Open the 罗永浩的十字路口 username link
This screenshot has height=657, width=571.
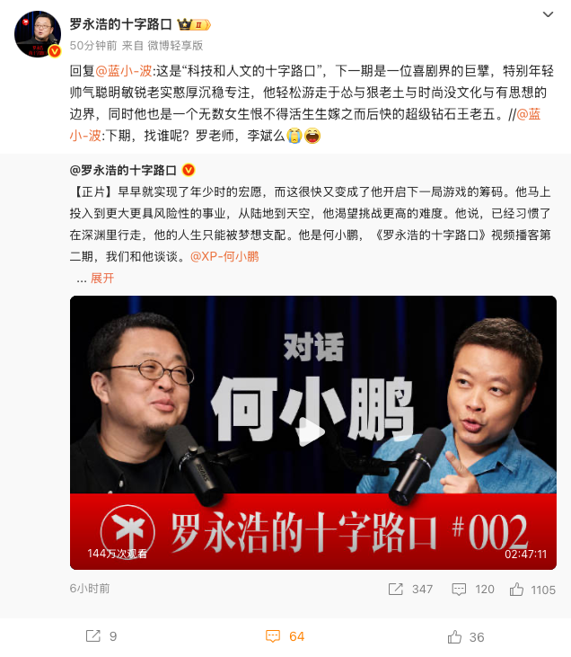[120, 24]
